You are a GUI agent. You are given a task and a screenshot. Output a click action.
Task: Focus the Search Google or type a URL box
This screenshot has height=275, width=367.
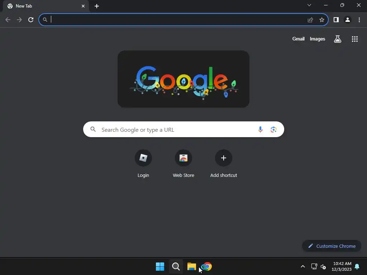[x=183, y=129]
